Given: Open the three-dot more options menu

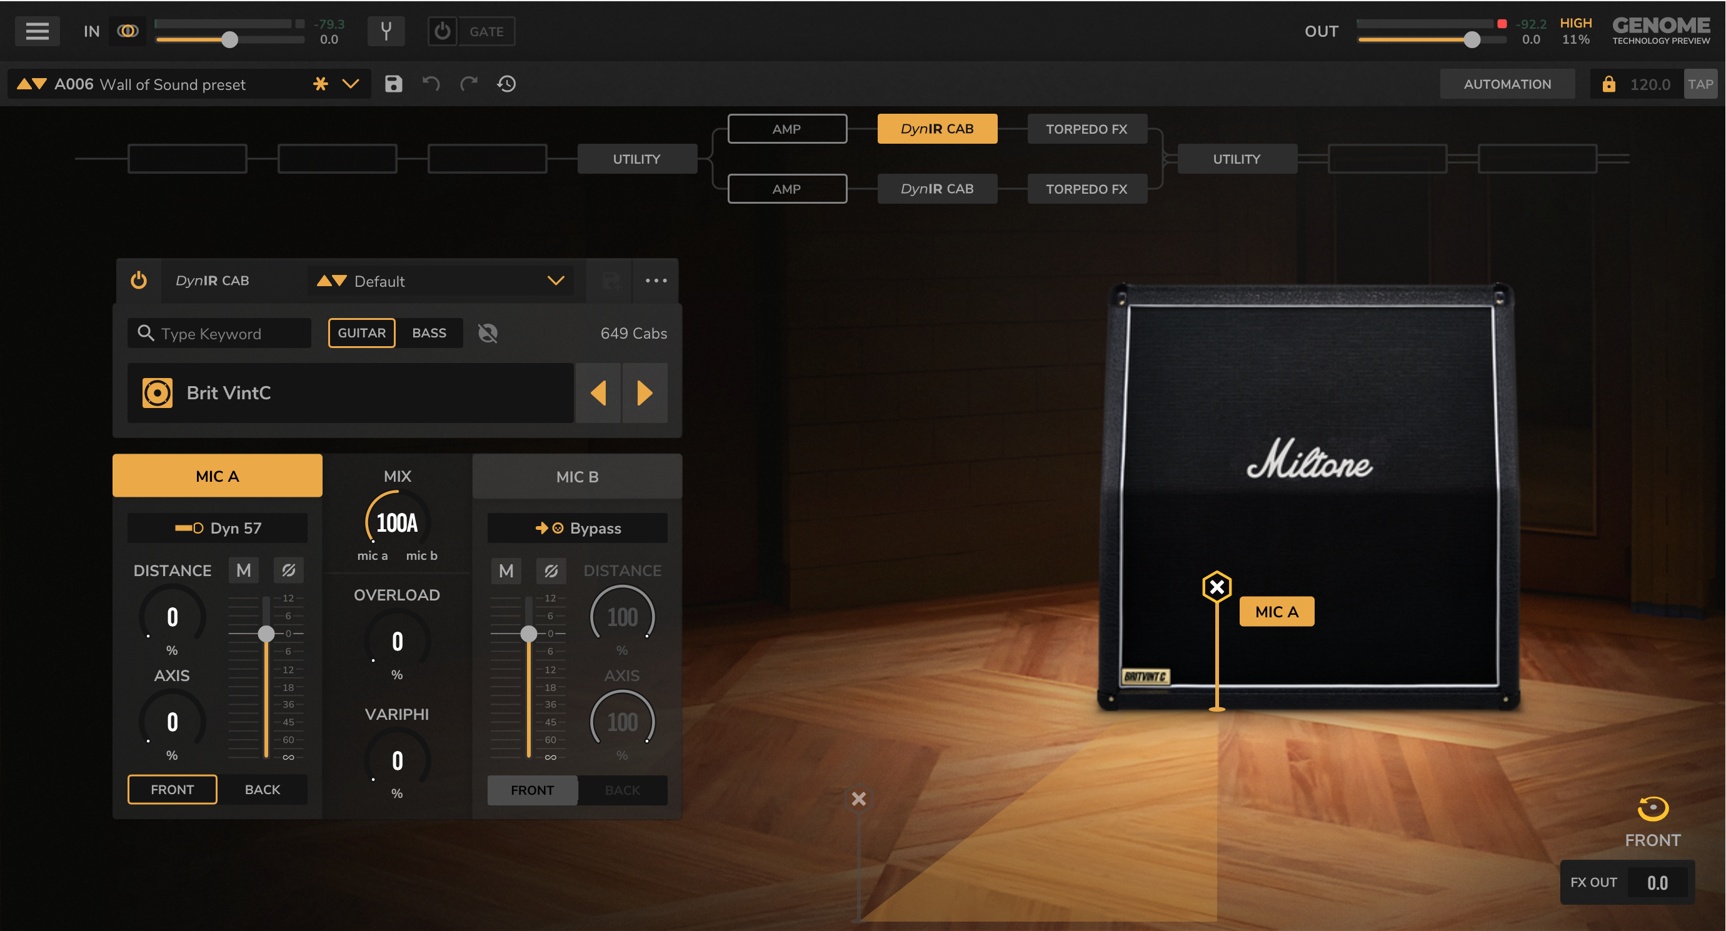Looking at the screenshot, I should 656,281.
